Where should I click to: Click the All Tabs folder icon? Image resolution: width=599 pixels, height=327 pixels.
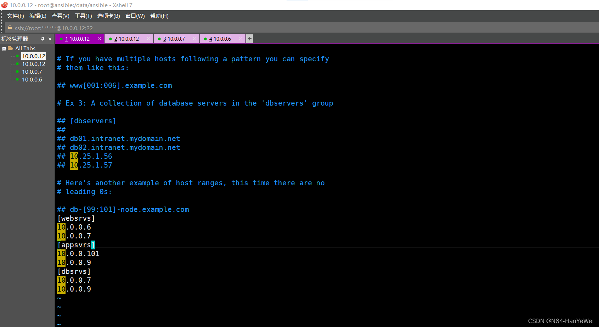pos(11,48)
